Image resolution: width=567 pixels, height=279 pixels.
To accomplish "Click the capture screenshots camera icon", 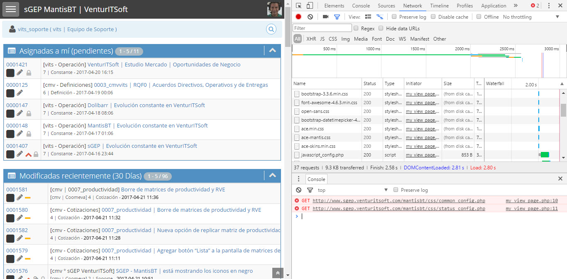I will pyautogui.click(x=325, y=17).
